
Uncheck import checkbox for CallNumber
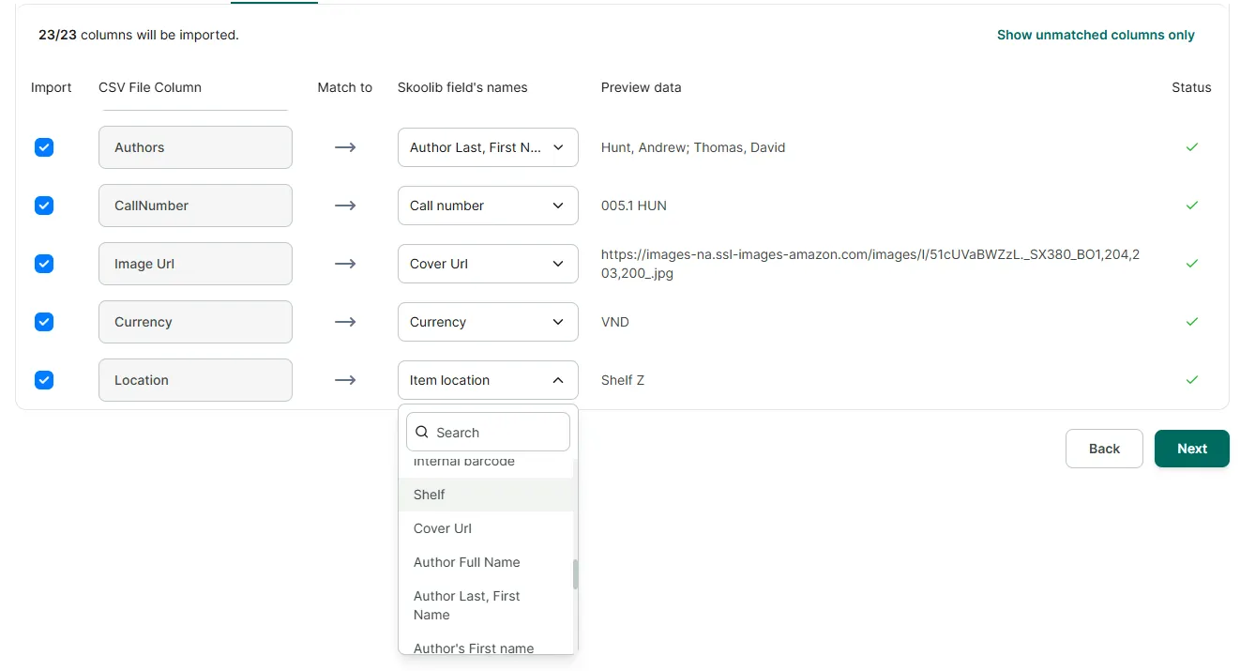pos(44,206)
